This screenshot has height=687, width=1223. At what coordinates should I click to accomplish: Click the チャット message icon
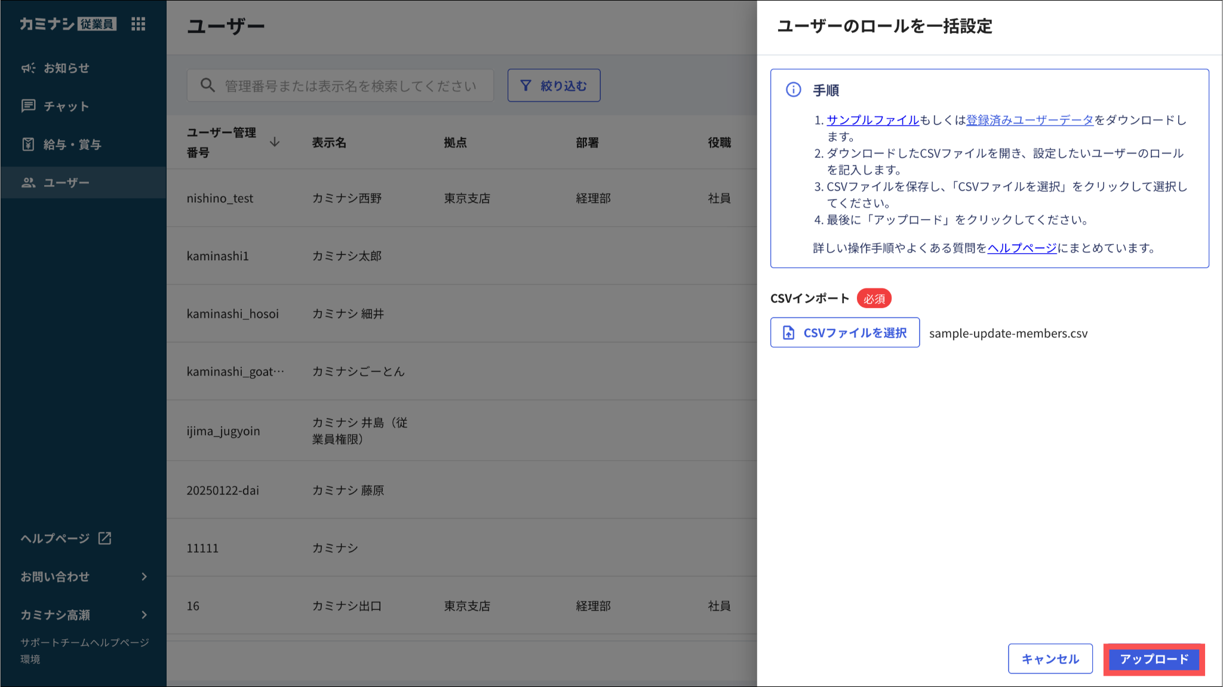tap(28, 106)
